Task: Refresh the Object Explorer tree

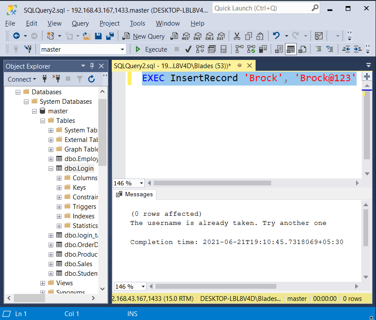Action: [x=91, y=79]
